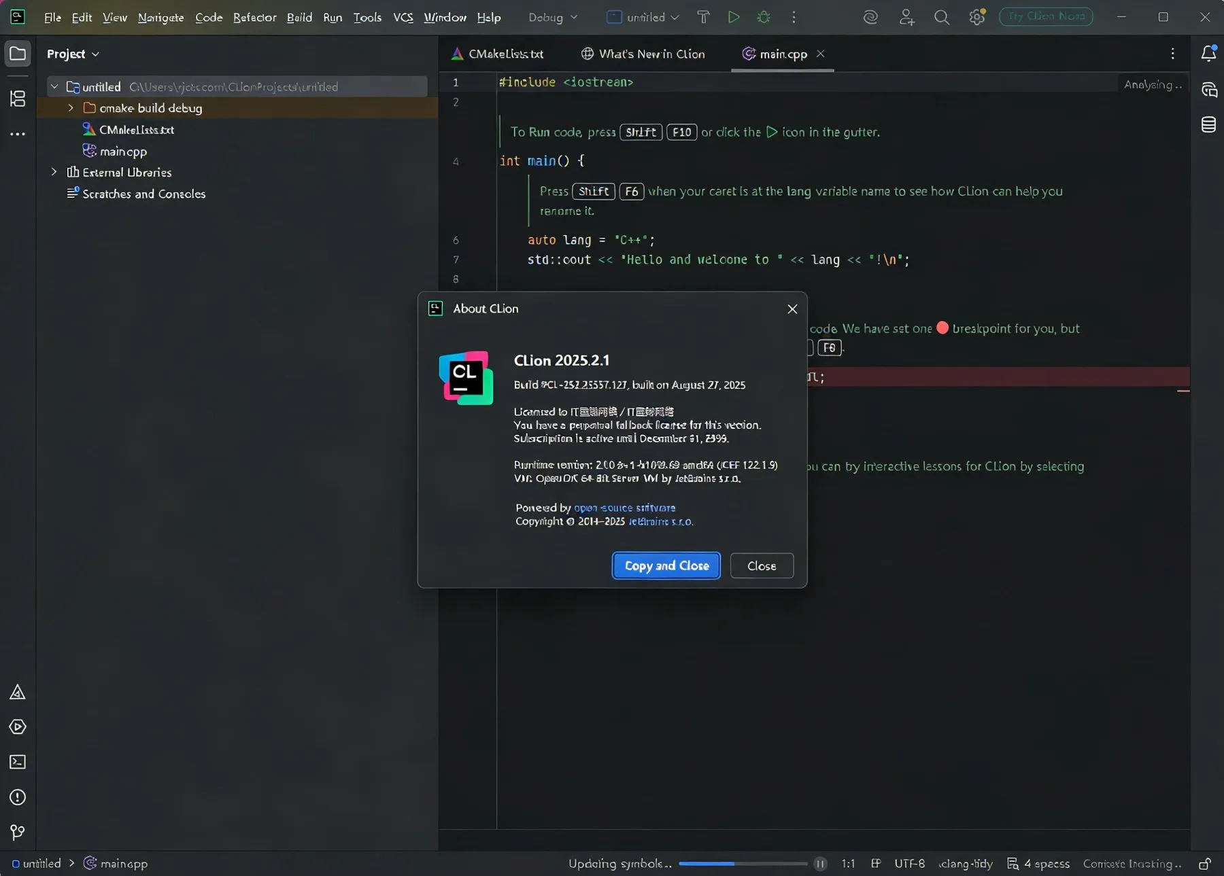
Task: Click the Build hammer icon
Action: 704,17
